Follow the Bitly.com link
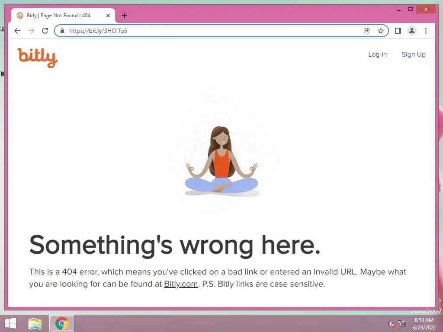 pyautogui.click(x=181, y=284)
